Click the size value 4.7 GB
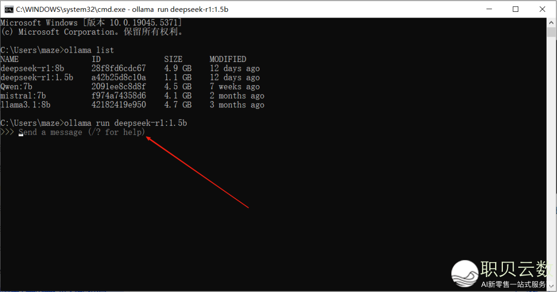557x292 pixels. pyautogui.click(x=178, y=105)
